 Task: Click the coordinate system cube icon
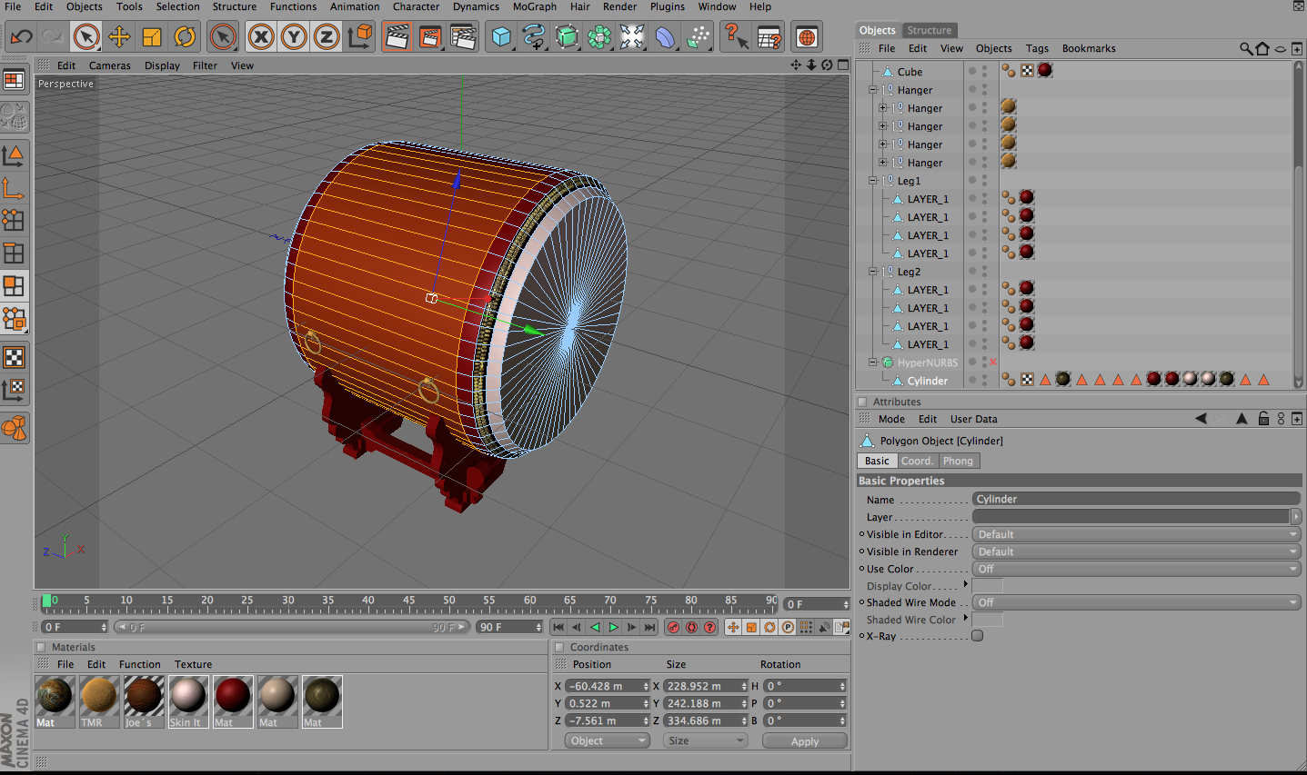360,37
